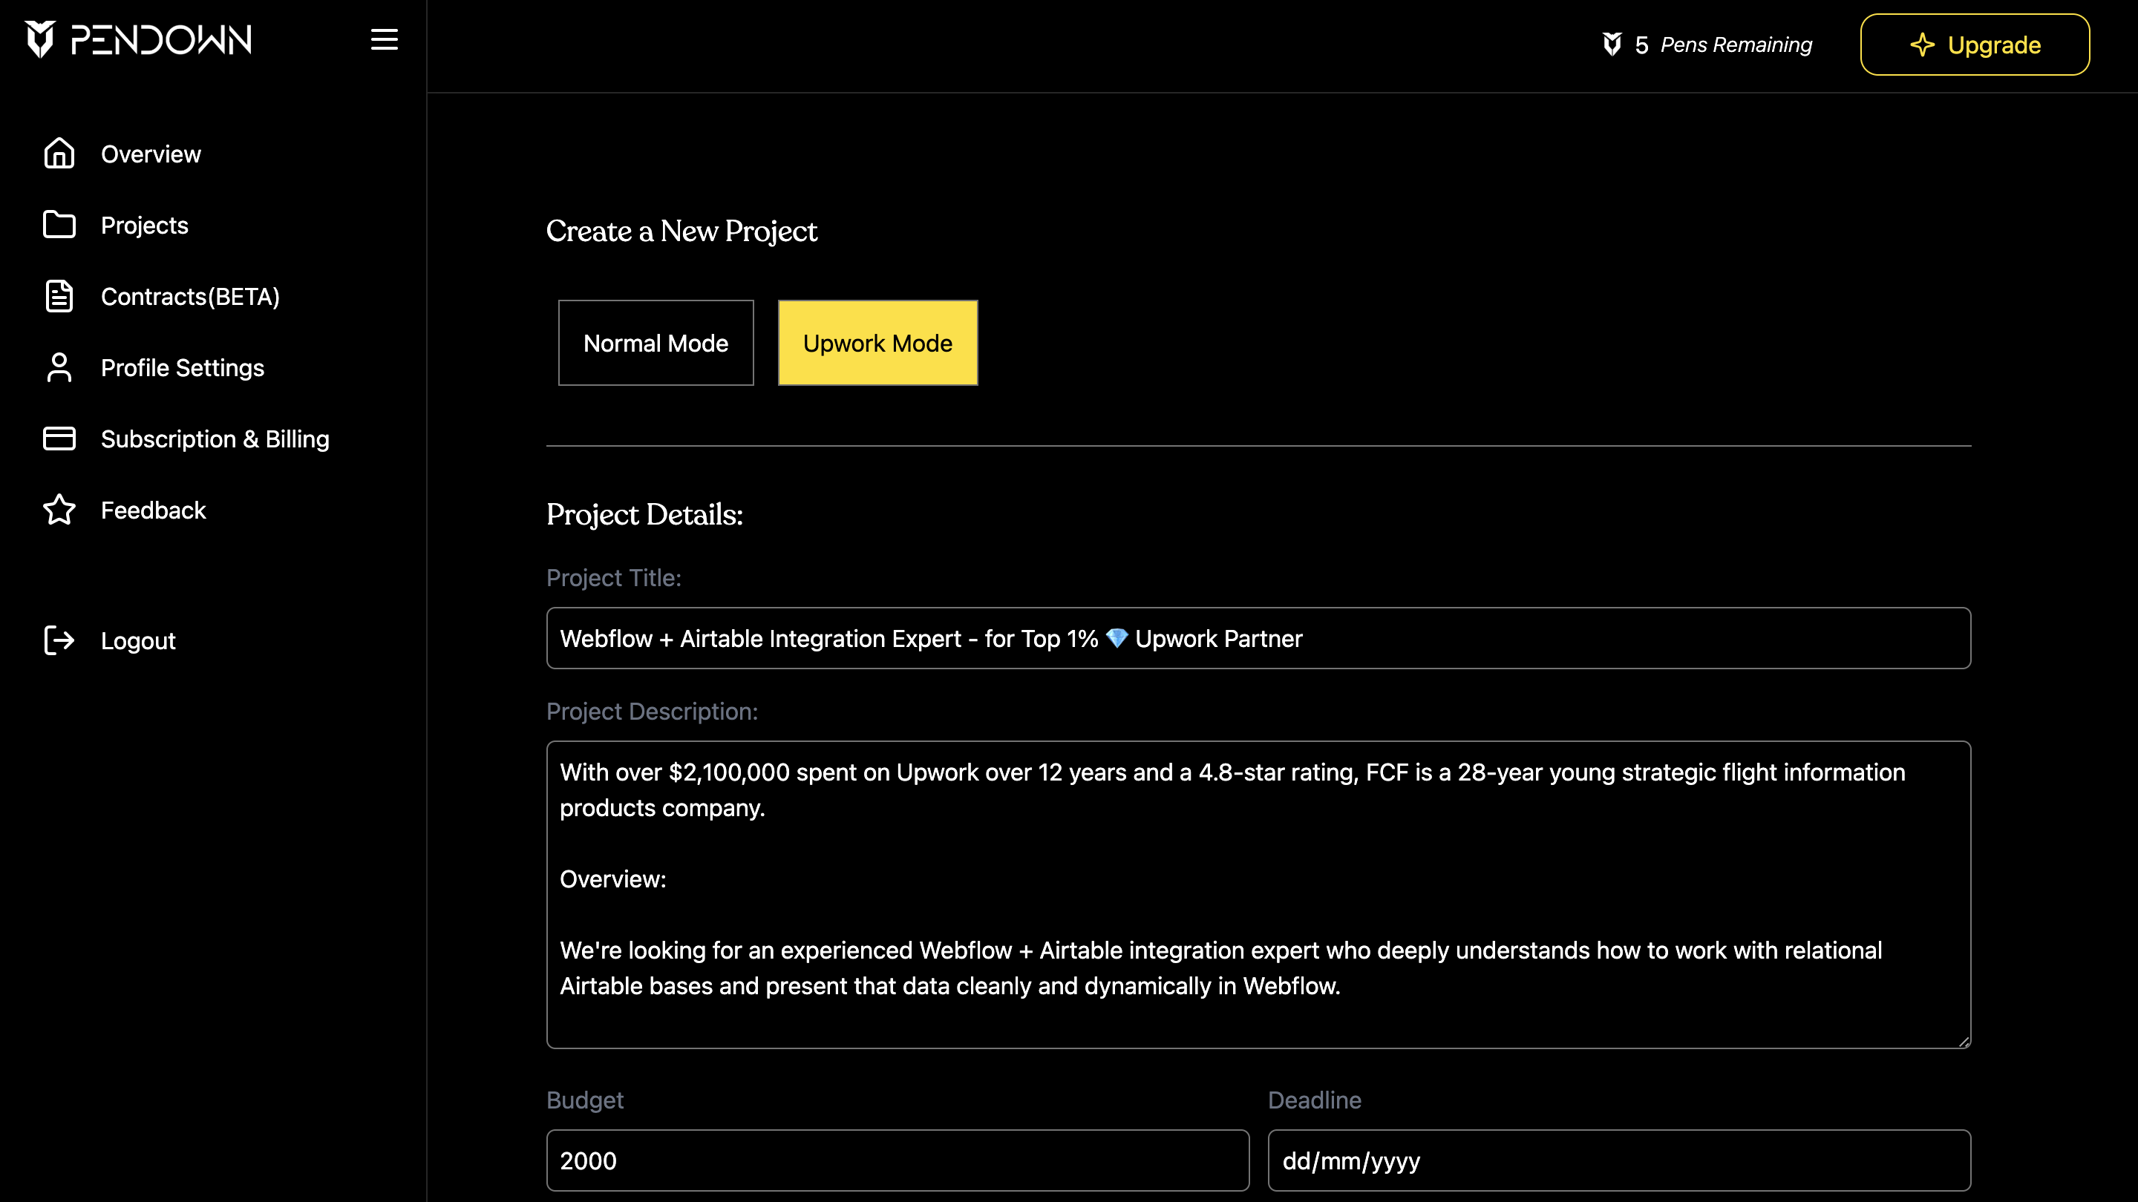Image resolution: width=2138 pixels, height=1202 pixels.
Task: Navigate to Subscription & Billing
Action: (x=215, y=440)
